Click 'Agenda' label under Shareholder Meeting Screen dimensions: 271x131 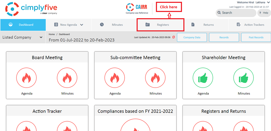coord(203,93)
